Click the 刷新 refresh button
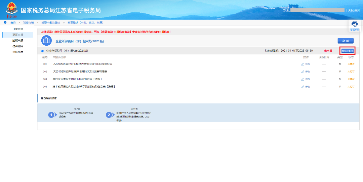363x182 pixels. (x=346, y=41)
